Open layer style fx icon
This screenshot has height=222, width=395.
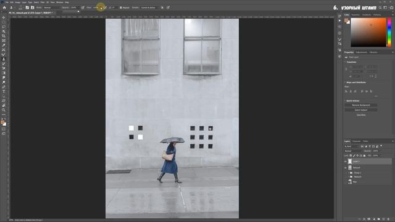point(364,220)
